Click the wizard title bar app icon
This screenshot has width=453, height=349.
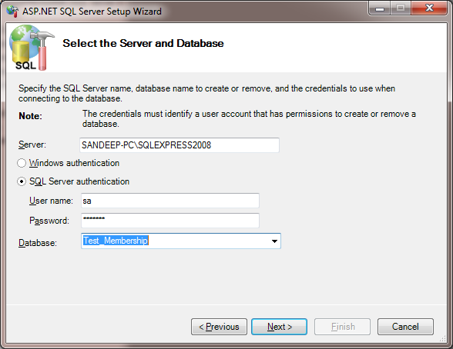click(12, 12)
